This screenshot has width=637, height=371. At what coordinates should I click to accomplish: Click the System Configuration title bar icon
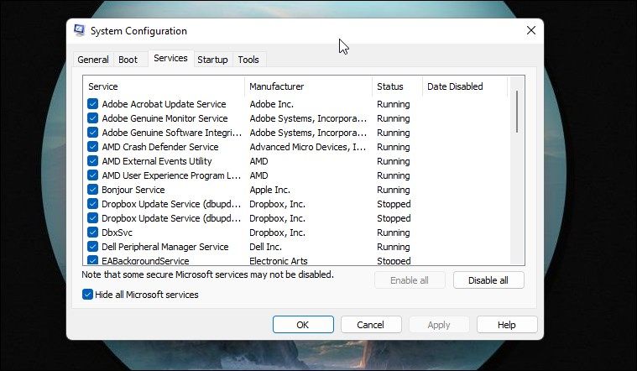pyautogui.click(x=80, y=30)
